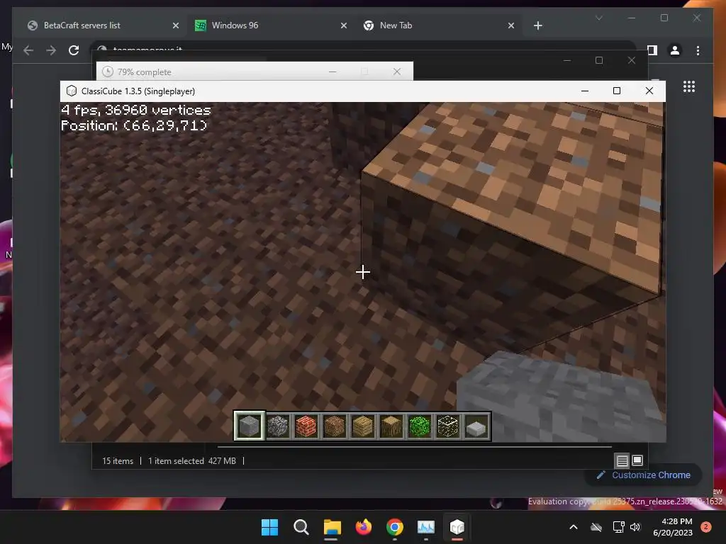Reload the page in Chrome
The image size is (726, 544).
click(74, 50)
